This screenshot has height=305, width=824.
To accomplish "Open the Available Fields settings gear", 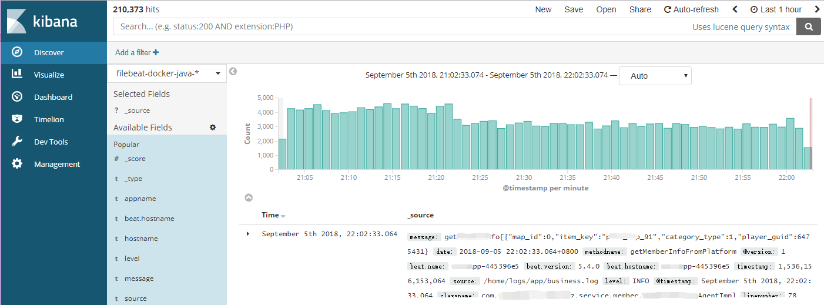I will pos(213,128).
